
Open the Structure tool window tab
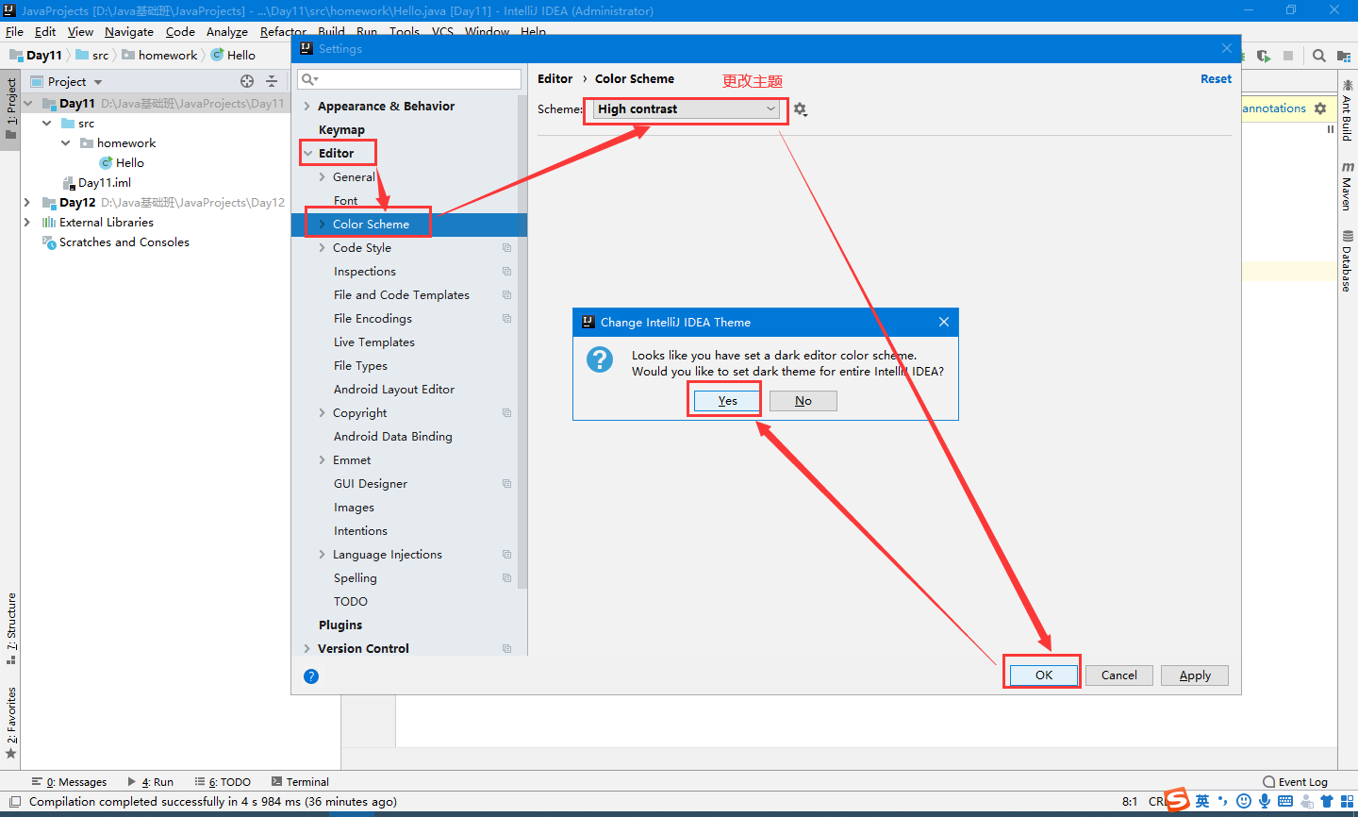pyautogui.click(x=11, y=628)
